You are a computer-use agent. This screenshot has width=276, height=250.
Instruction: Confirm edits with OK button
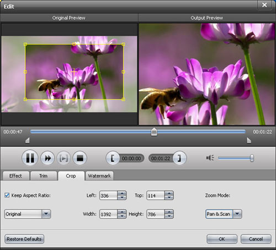click(222, 239)
